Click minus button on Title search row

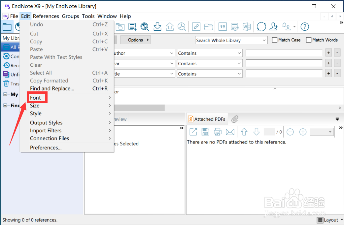(337, 74)
